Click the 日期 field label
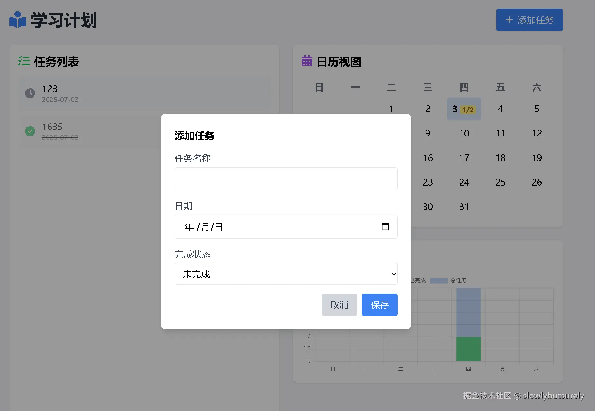 point(183,206)
